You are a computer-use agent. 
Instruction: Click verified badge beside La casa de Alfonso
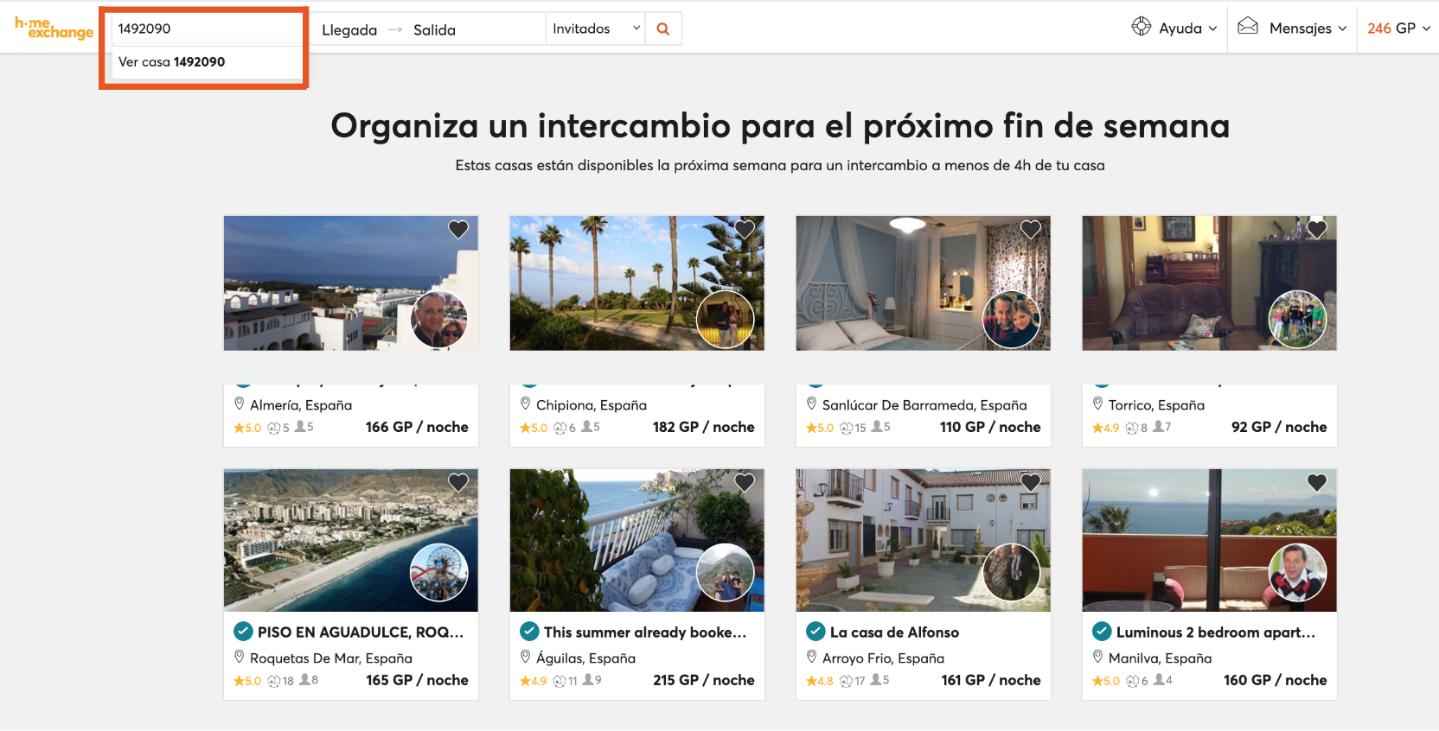click(x=815, y=632)
